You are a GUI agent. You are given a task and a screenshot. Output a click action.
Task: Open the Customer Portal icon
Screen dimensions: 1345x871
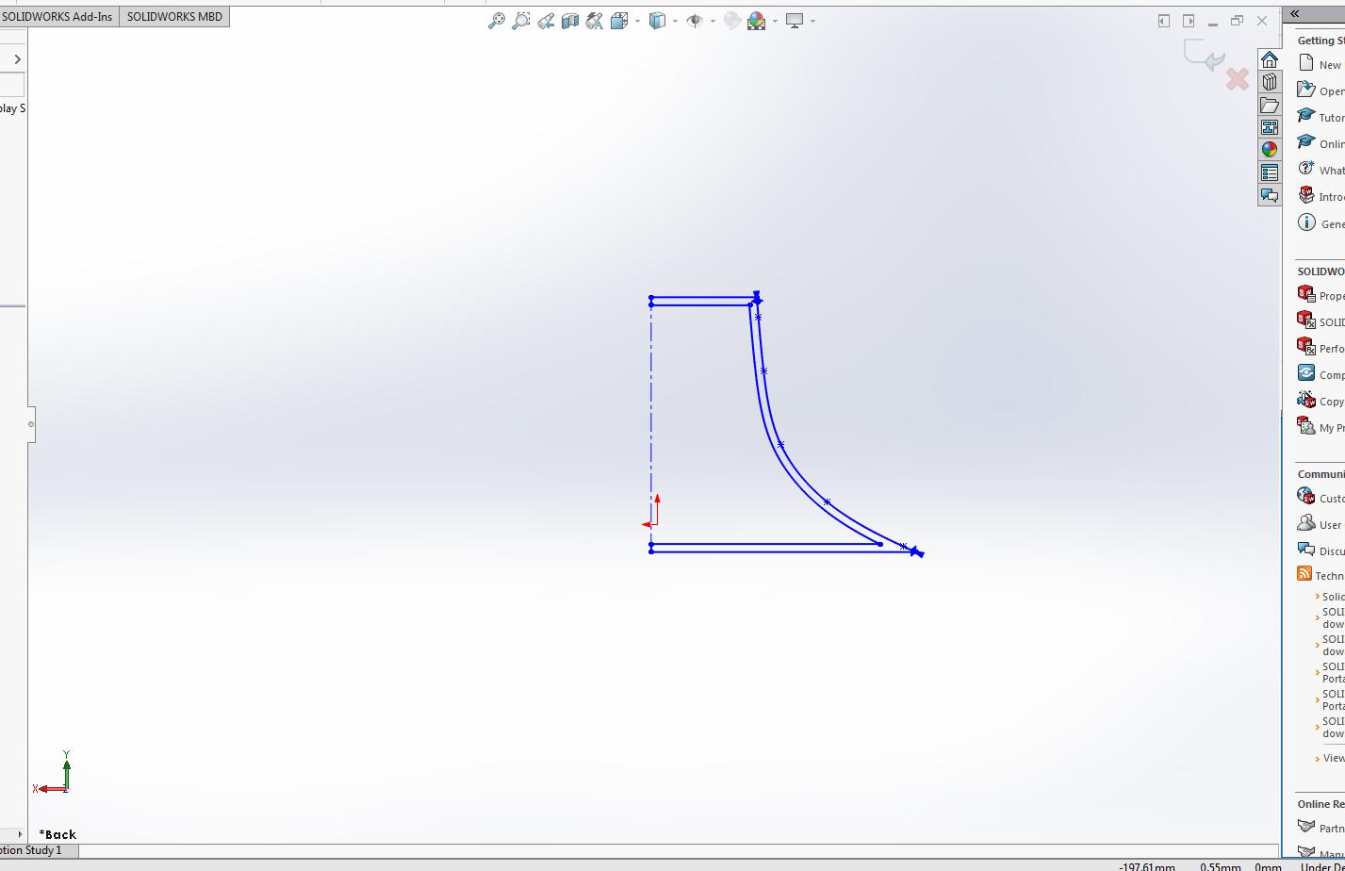click(x=1306, y=497)
